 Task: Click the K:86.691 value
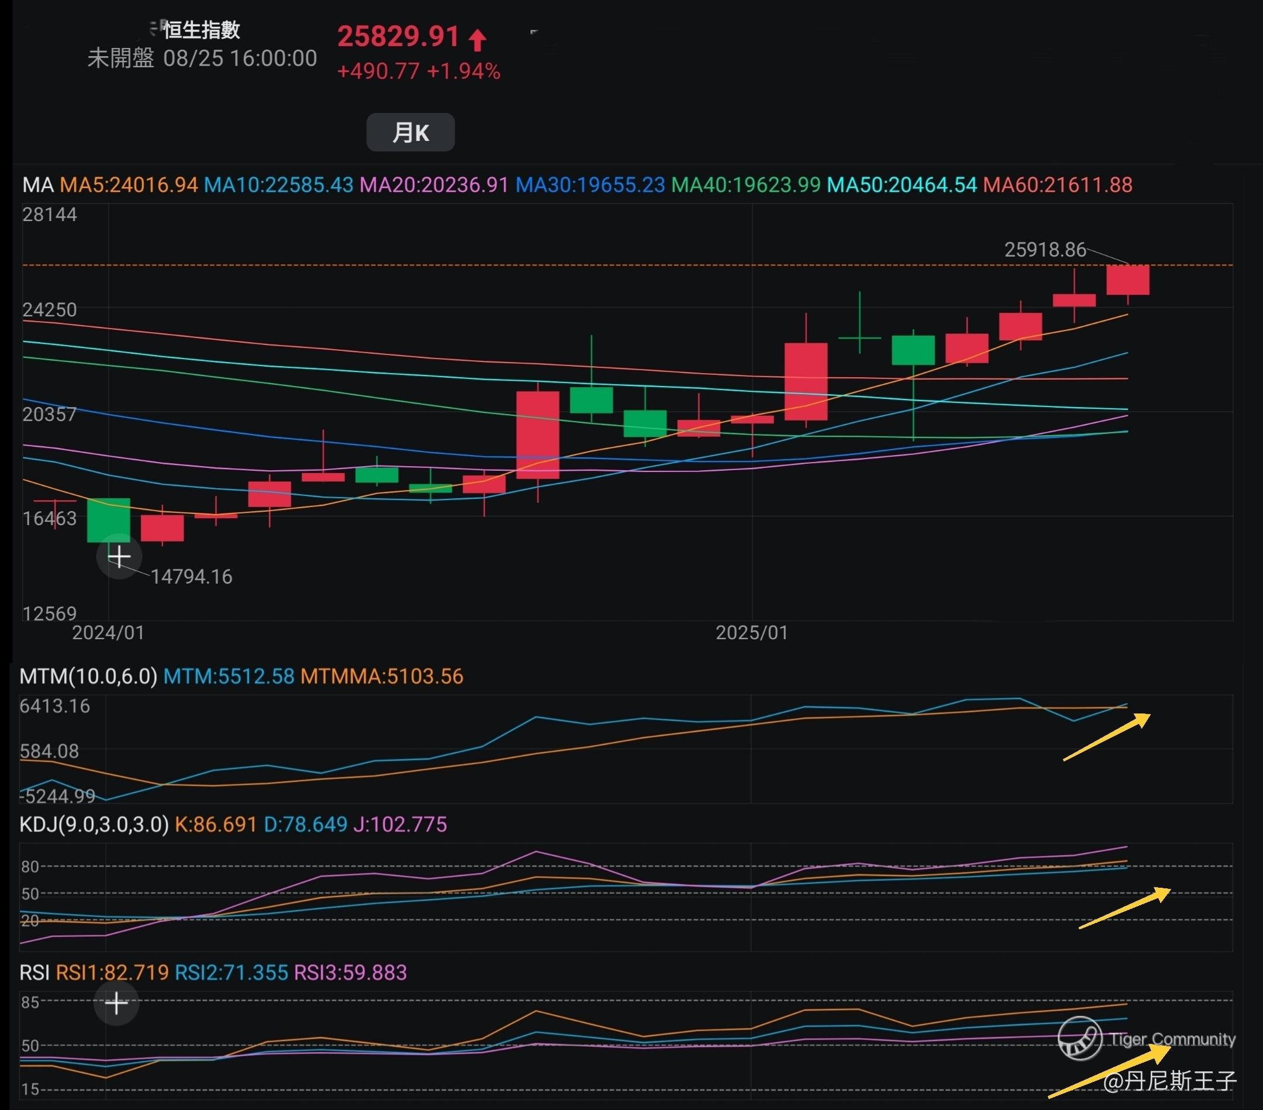(216, 825)
